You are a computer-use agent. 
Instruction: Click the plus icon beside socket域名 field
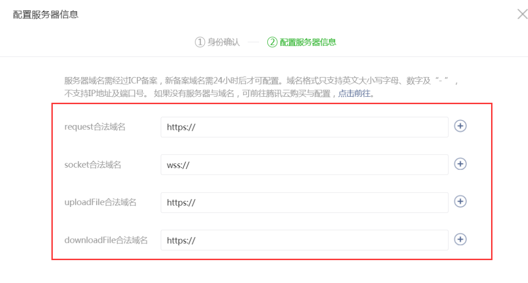460,164
